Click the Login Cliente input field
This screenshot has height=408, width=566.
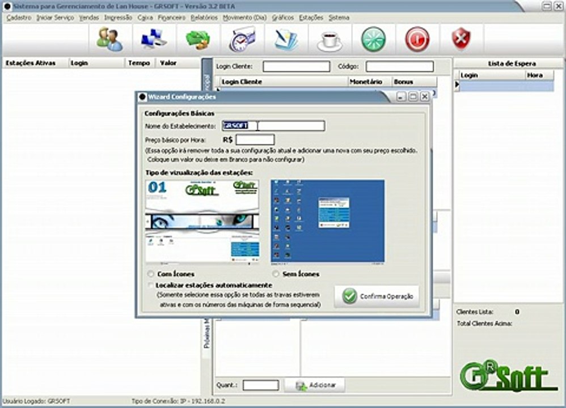[297, 66]
